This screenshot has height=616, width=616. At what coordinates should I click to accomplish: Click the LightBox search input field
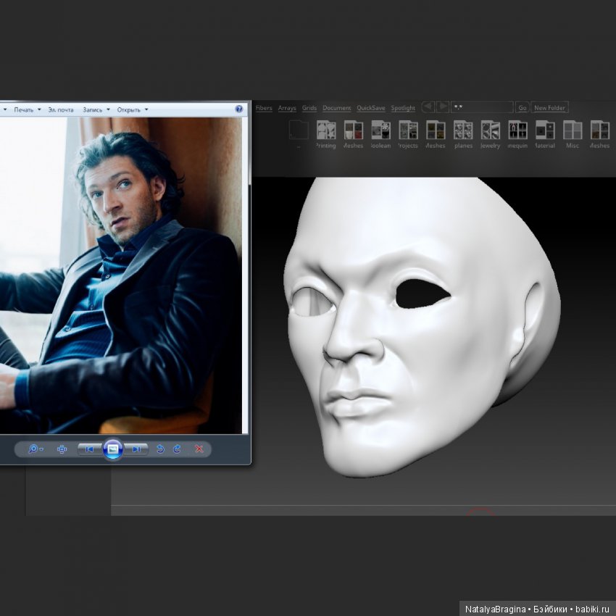coord(481,107)
